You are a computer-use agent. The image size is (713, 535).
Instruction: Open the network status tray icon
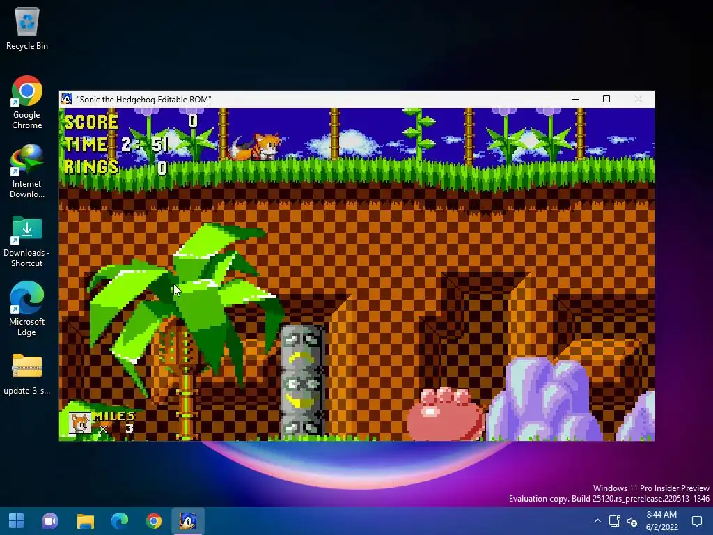tap(615, 521)
